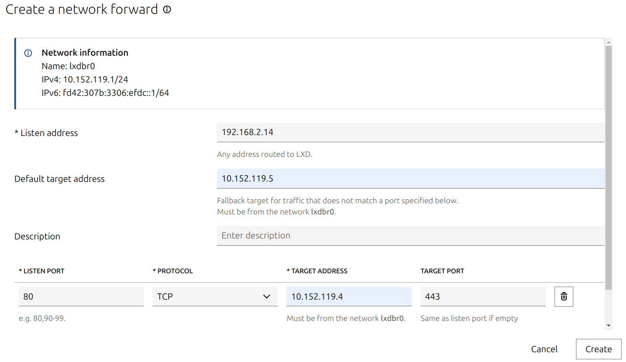626x362 pixels.
Task: Click the Target address field with 10.152.119.4
Action: coord(349,296)
